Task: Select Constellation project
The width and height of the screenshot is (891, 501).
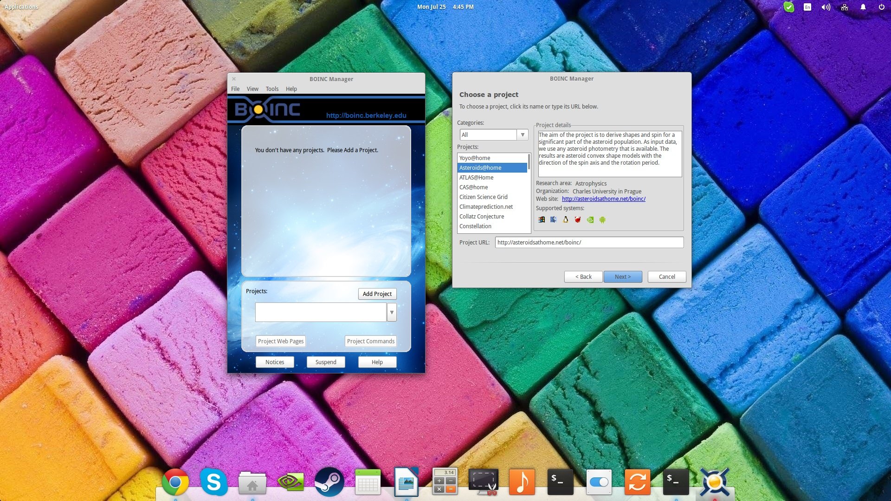Action: pos(492,226)
